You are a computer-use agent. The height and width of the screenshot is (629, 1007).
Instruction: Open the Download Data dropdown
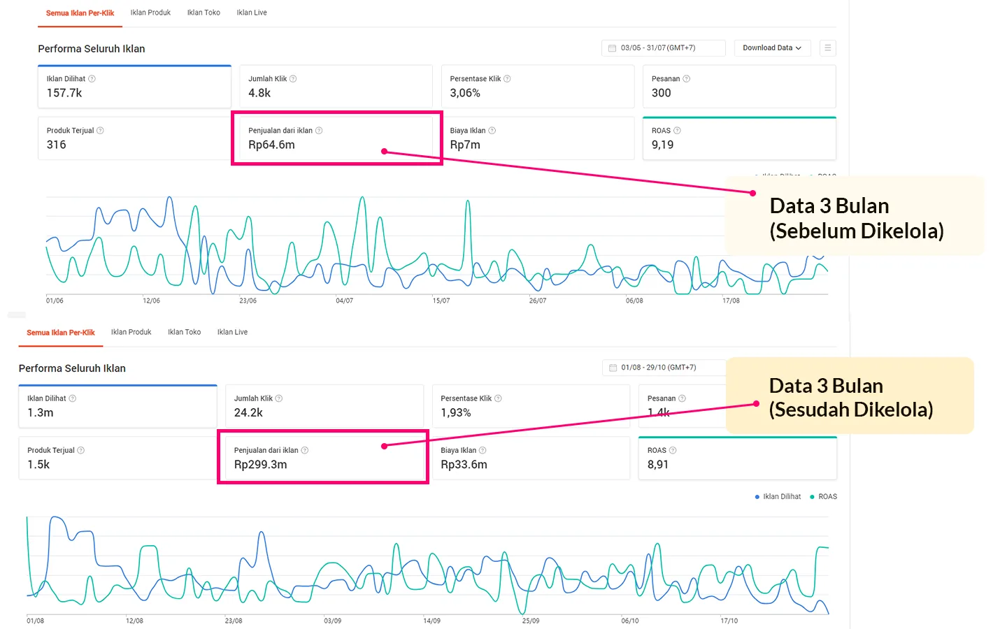771,48
